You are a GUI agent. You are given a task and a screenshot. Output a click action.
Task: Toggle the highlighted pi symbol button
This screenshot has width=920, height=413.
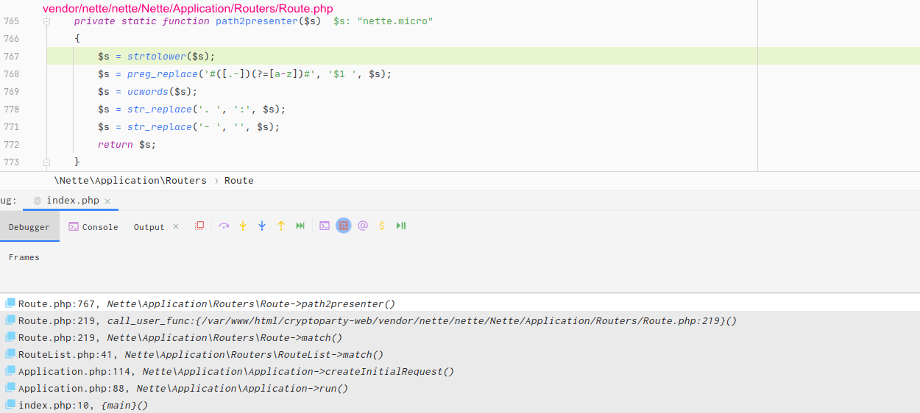click(x=344, y=226)
